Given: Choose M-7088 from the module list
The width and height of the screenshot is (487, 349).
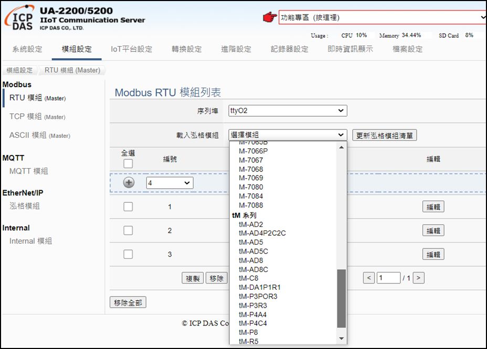Looking at the screenshot, I should coord(283,205).
